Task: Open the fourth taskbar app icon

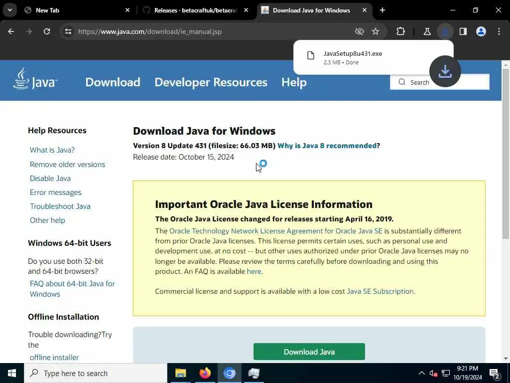Action: 254,373
